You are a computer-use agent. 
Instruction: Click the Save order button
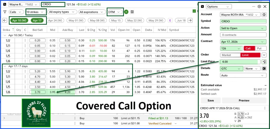pyautogui.click(x=210, y=100)
